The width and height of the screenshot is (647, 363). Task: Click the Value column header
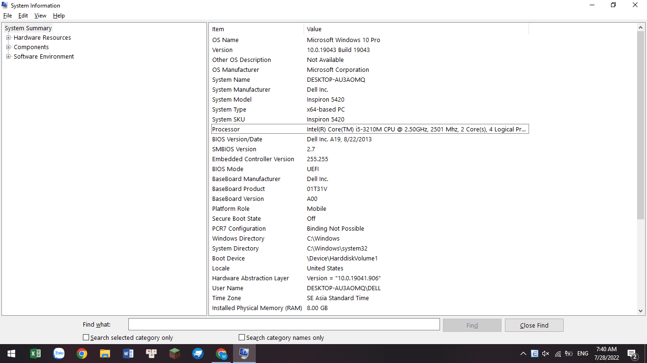tap(416, 29)
